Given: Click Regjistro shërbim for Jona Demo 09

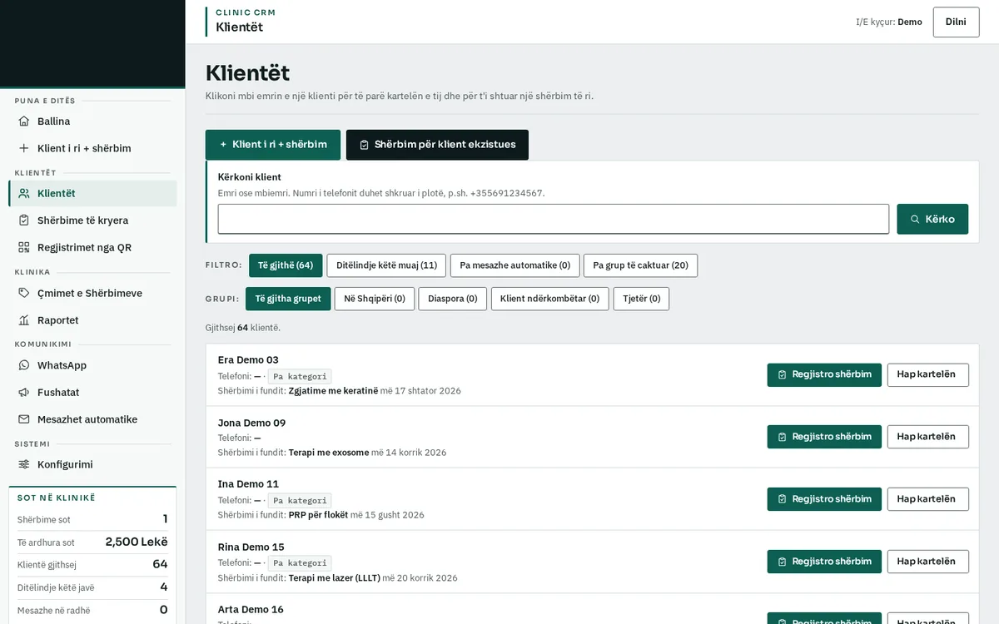Looking at the screenshot, I should [824, 437].
